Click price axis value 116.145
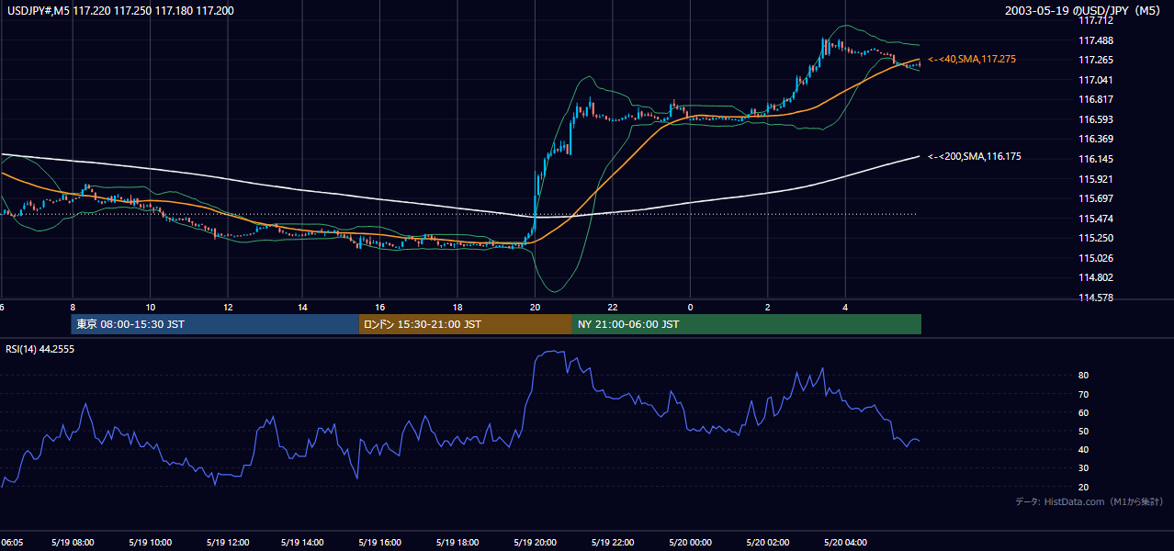The height and width of the screenshot is (551, 1174). coord(1096,159)
